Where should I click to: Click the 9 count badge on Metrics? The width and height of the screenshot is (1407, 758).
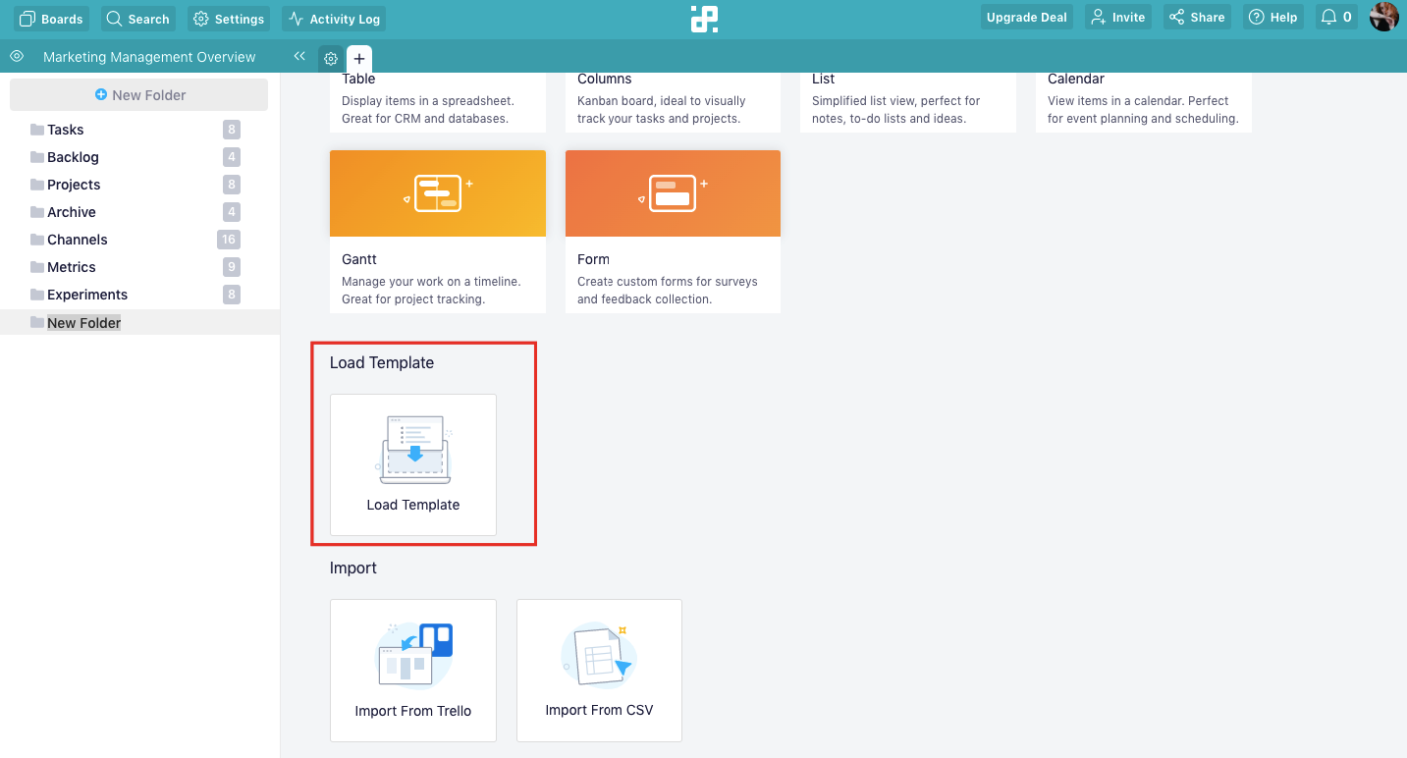click(x=232, y=267)
